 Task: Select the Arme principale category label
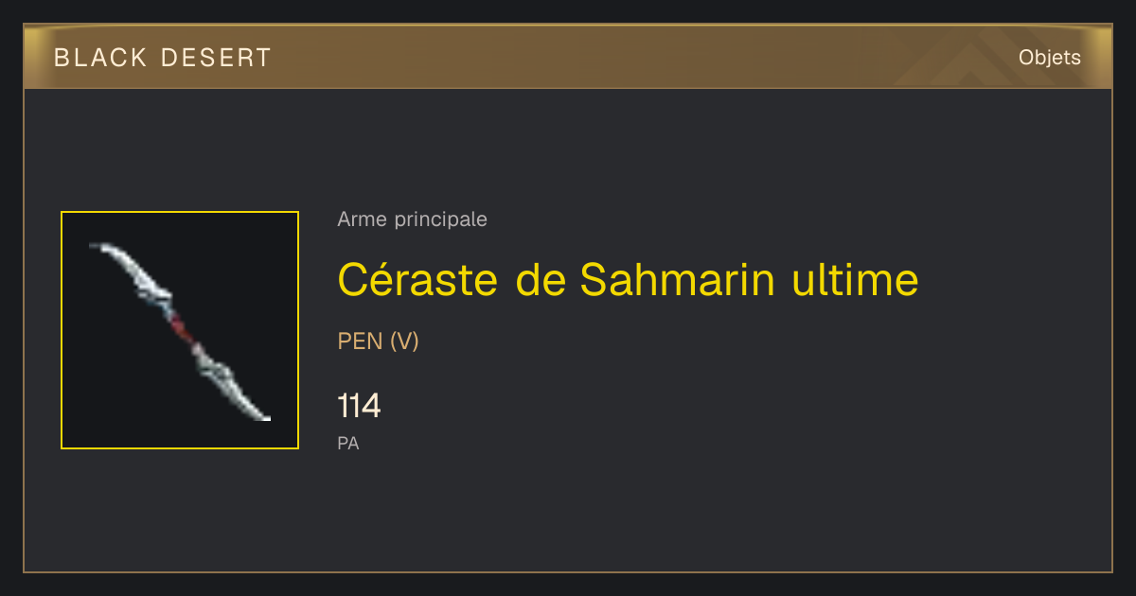(412, 219)
